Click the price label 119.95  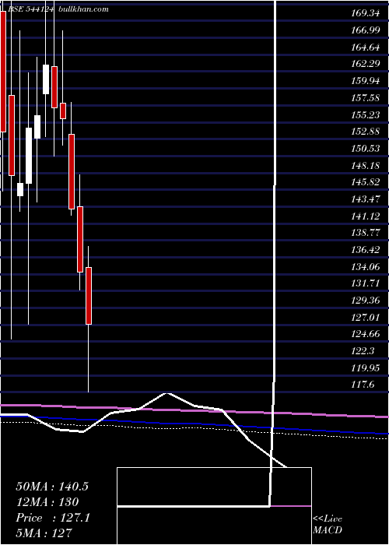pyautogui.click(x=366, y=368)
